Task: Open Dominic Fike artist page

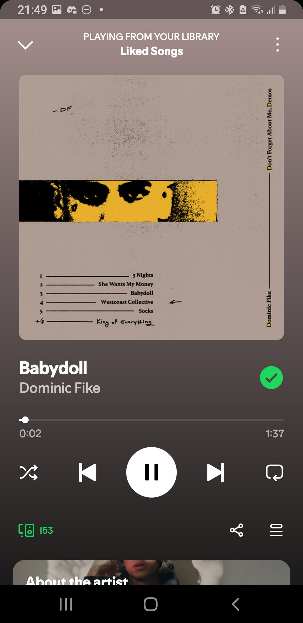Action: pyautogui.click(x=60, y=388)
